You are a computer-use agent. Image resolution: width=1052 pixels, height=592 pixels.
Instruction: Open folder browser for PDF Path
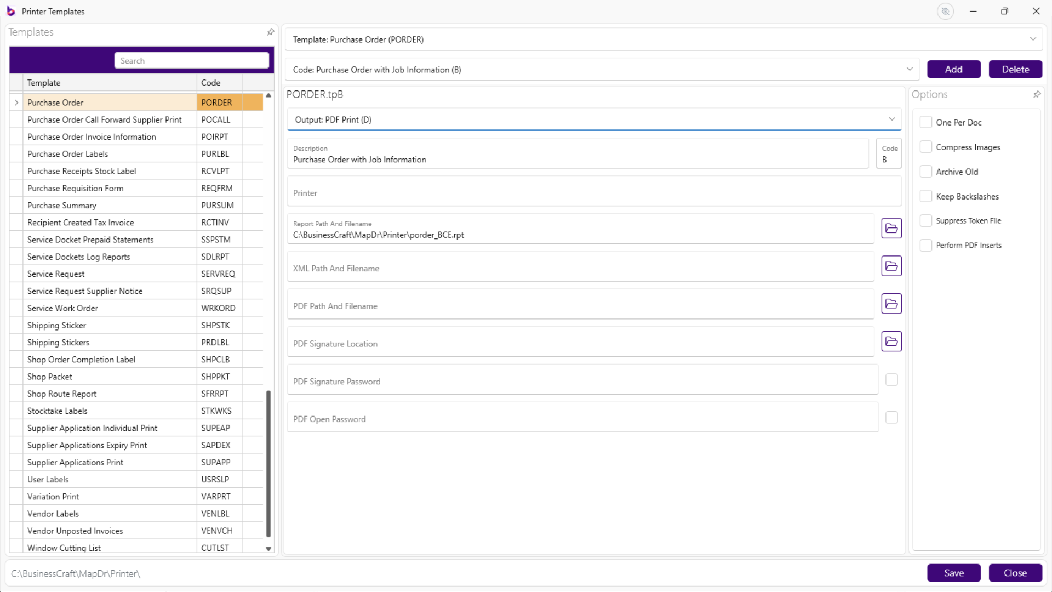point(891,304)
